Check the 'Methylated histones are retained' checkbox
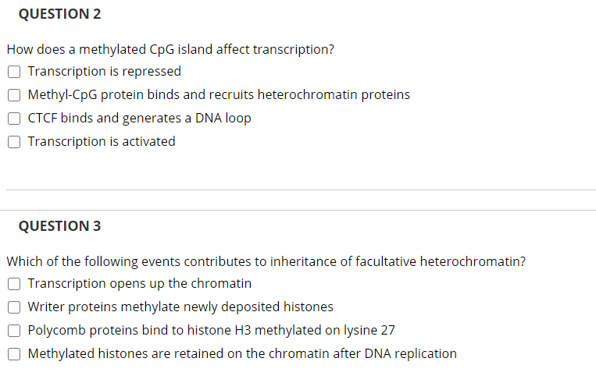This screenshot has height=390, width=596. click(x=14, y=354)
